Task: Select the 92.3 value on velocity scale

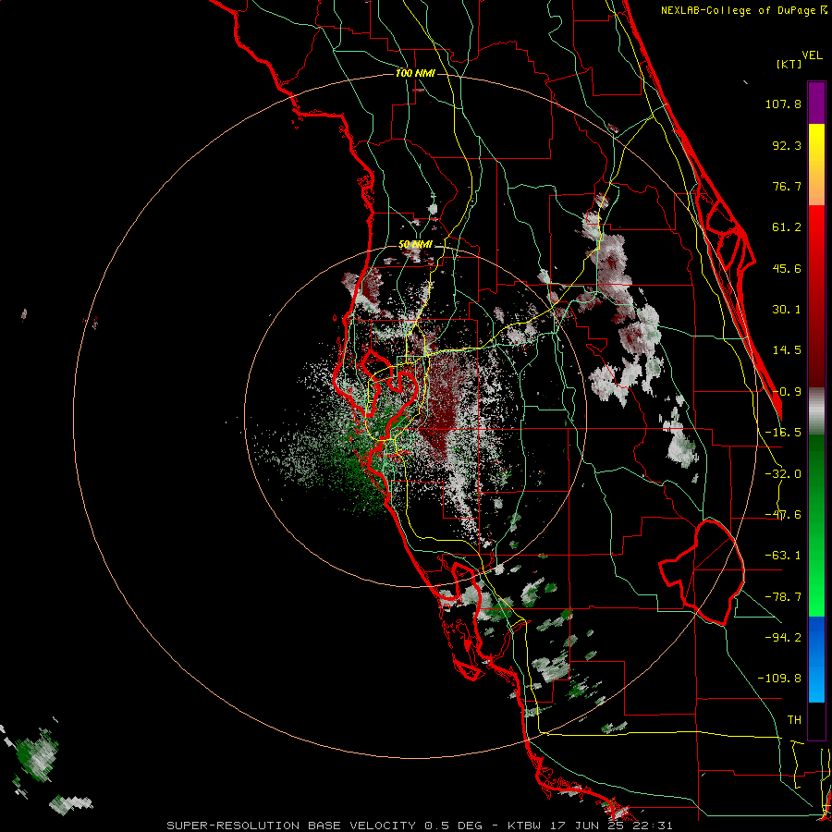Action: click(x=787, y=145)
